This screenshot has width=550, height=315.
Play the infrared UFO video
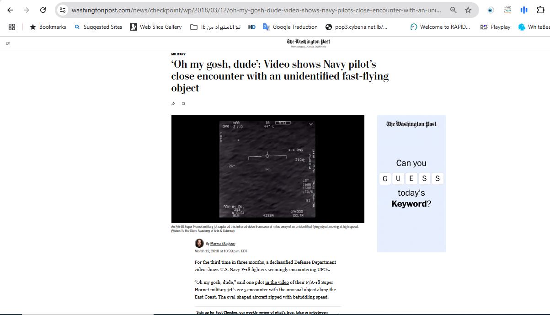[267, 169]
